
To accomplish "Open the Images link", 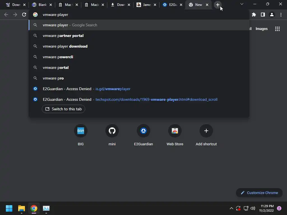I will tap(261, 29).
